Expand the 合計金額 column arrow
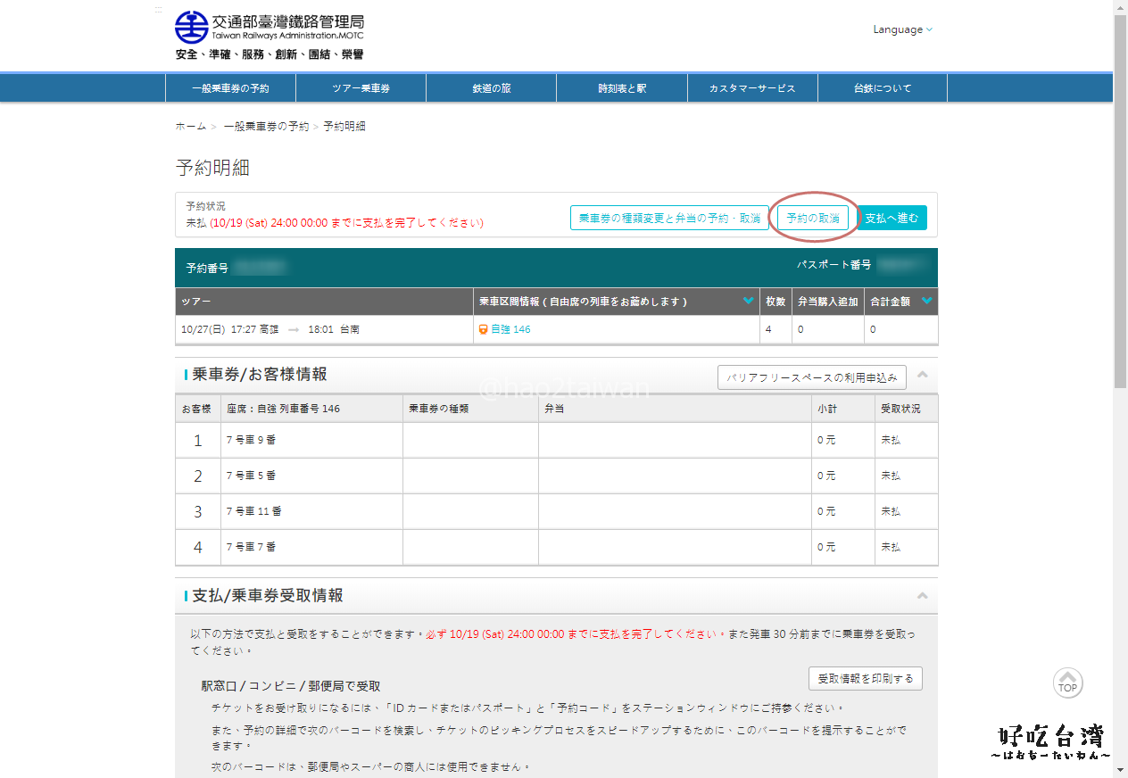 click(926, 302)
